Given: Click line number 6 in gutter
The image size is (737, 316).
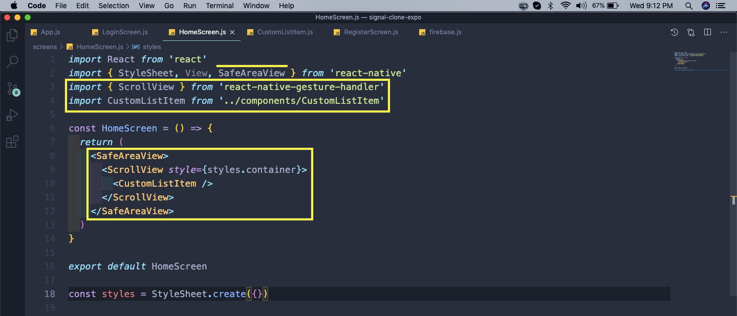Looking at the screenshot, I should tap(52, 128).
